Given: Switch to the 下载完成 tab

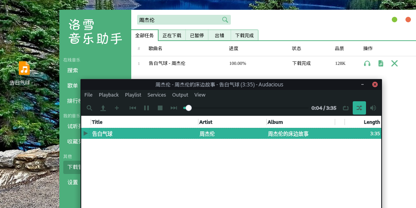Looking at the screenshot, I should [245, 35].
